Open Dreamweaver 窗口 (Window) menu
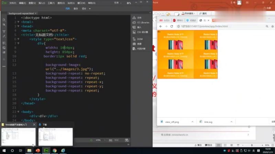The height and width of the screenshot is (154, 275). [x=81, y=3]
